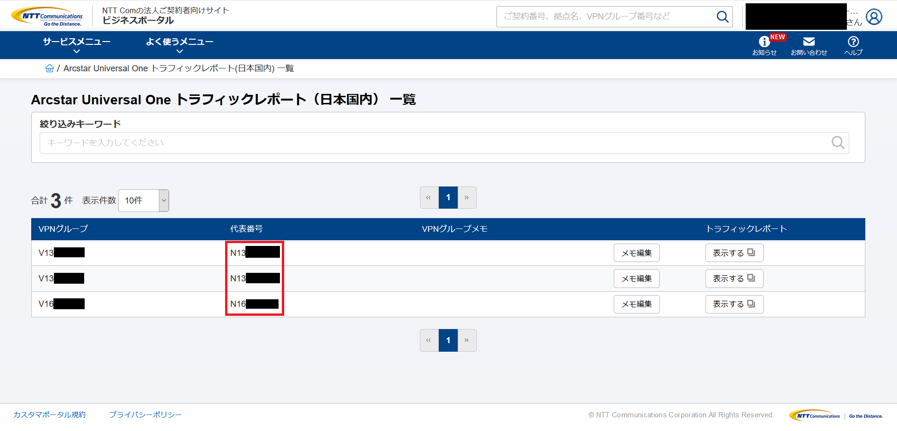The width and height of the screenshot is (897, 431).
Task: Select page 1 in top pagination
Action: [x=448, y=197]
